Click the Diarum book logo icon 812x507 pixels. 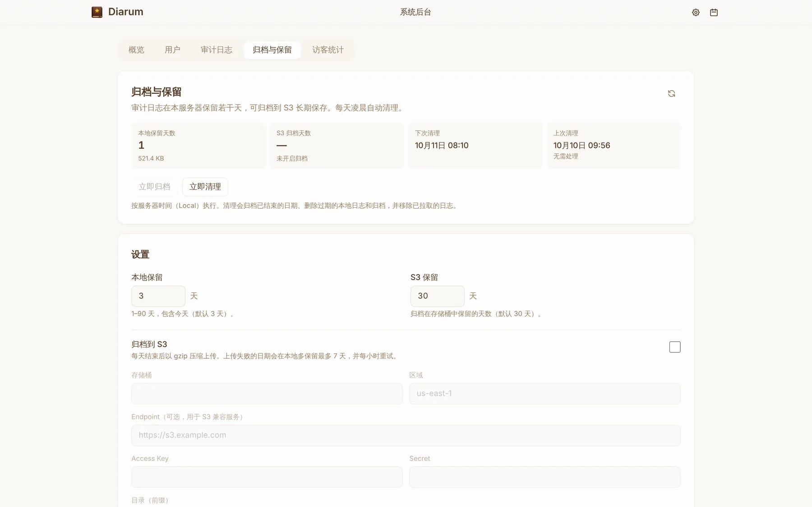pos(97,12)
